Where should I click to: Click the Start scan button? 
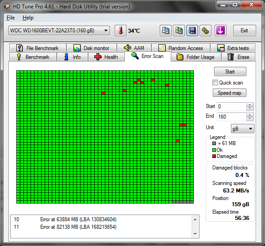230,72
